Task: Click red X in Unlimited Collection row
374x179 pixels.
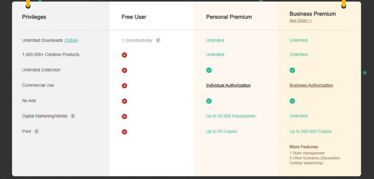Action: (x=124, y=70)
